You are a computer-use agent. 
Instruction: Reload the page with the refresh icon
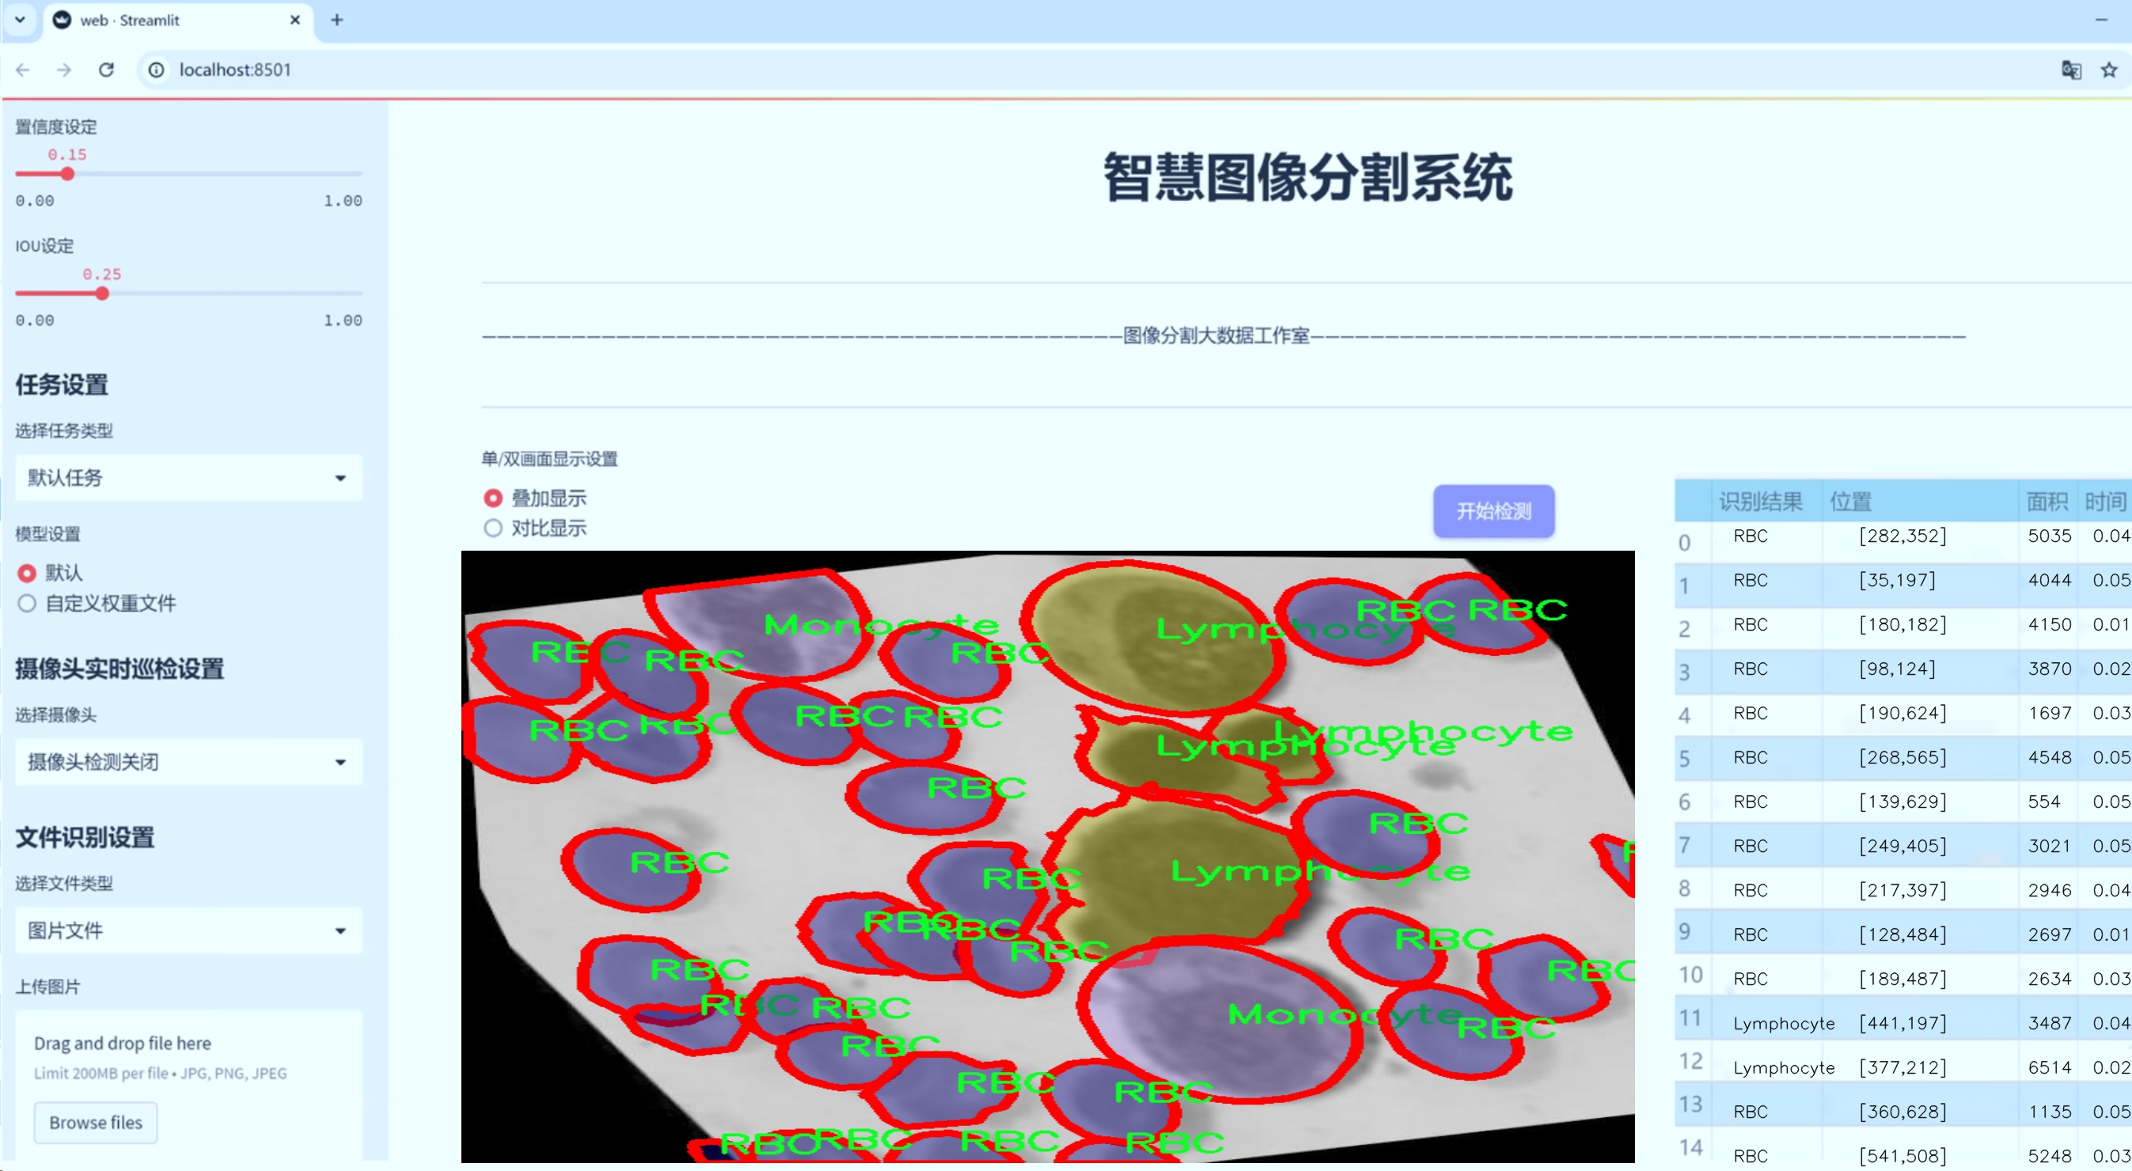[106, 70]
